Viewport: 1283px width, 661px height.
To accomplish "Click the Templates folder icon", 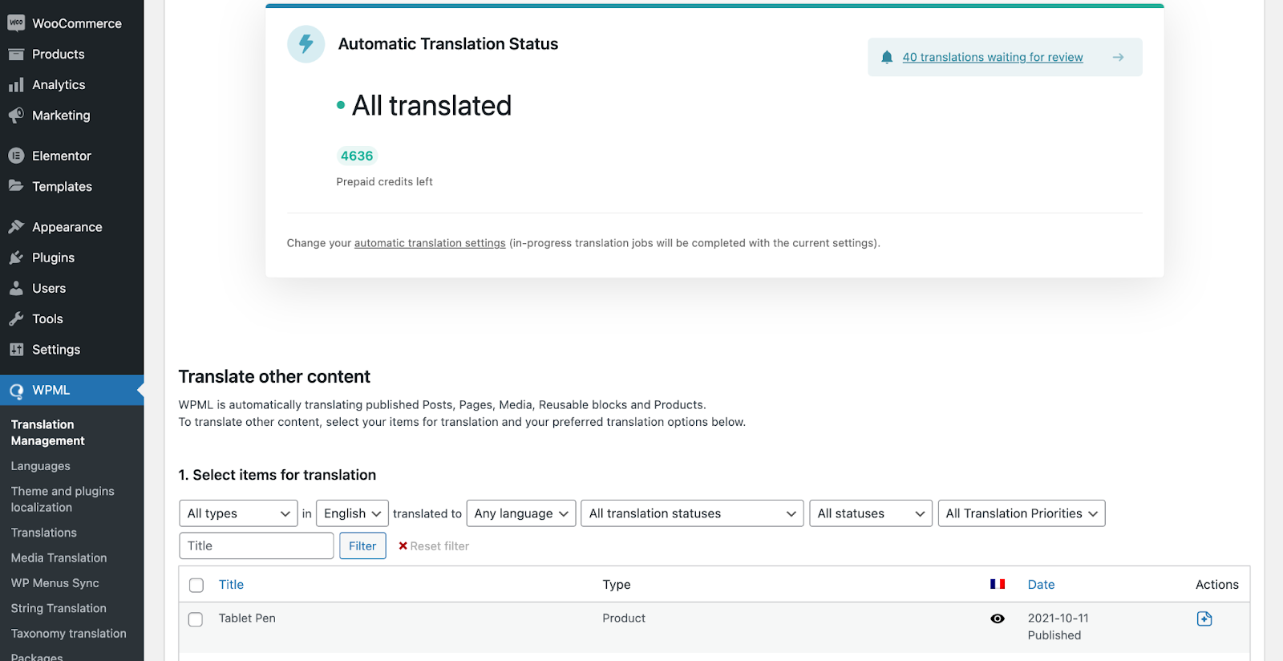I will [x=16, y=186].
